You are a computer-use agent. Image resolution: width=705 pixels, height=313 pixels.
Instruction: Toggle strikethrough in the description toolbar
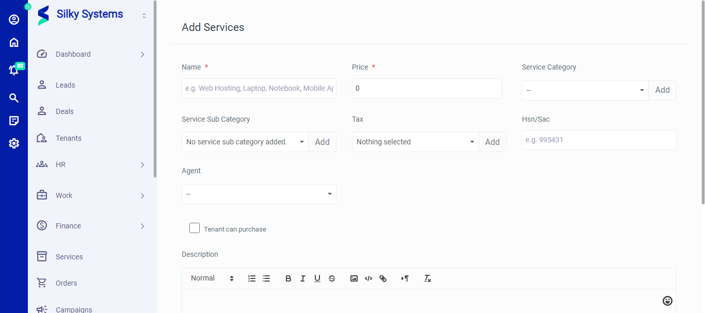tap(332, 278)
